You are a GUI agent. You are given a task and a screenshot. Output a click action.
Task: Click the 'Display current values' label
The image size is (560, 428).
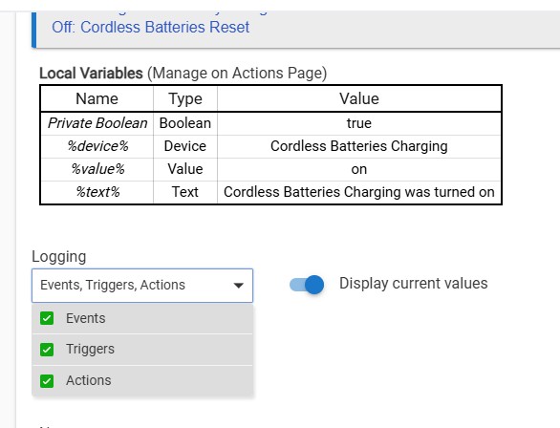413,284
